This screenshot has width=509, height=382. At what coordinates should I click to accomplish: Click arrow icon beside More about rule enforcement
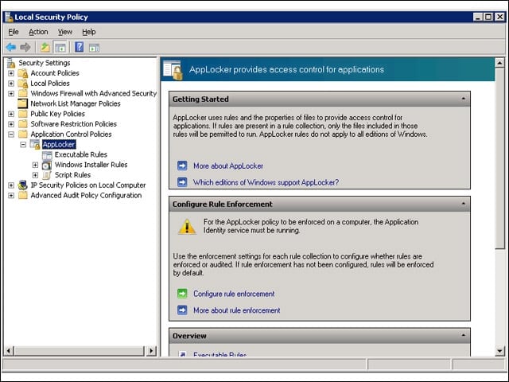point(182,310)
